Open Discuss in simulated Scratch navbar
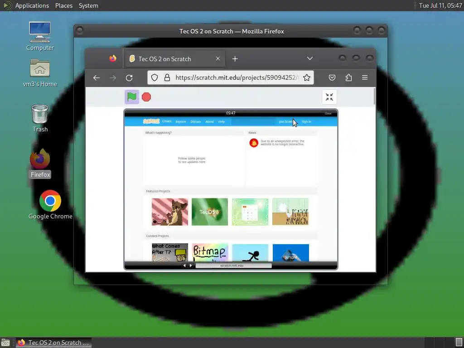 point(195,121)
